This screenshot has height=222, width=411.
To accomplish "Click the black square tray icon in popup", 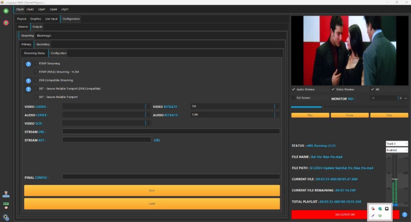I will coord(387,209).
